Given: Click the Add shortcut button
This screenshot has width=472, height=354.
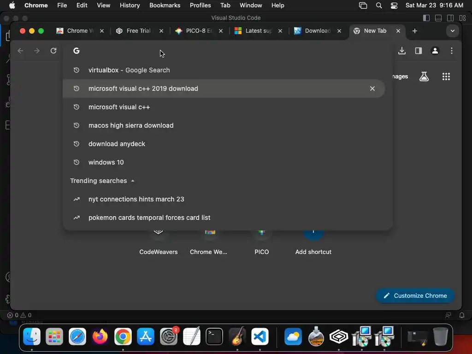Looking at the screenshot, I should tap(313, 242).
